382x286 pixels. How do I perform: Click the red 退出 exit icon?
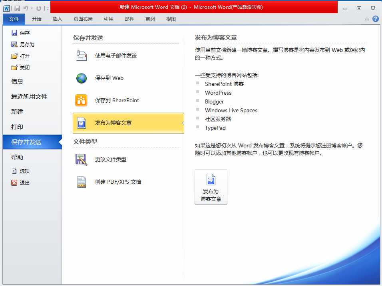[x=14, y=183]
